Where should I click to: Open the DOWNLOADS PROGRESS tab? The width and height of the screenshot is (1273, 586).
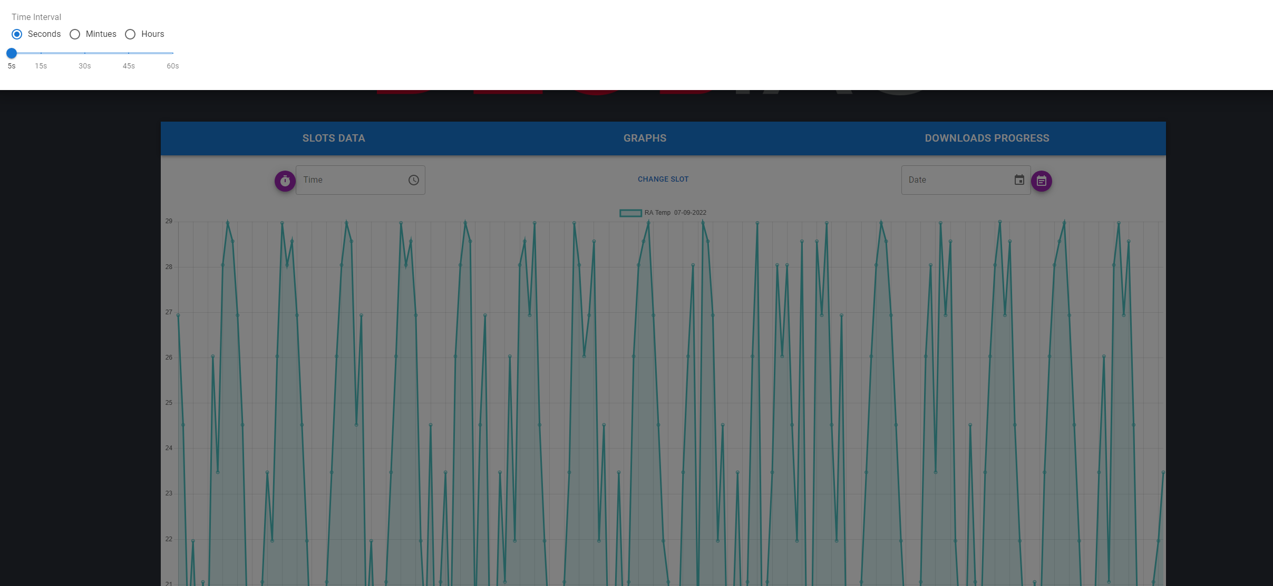pyautogui.click(x=987, y=138)
